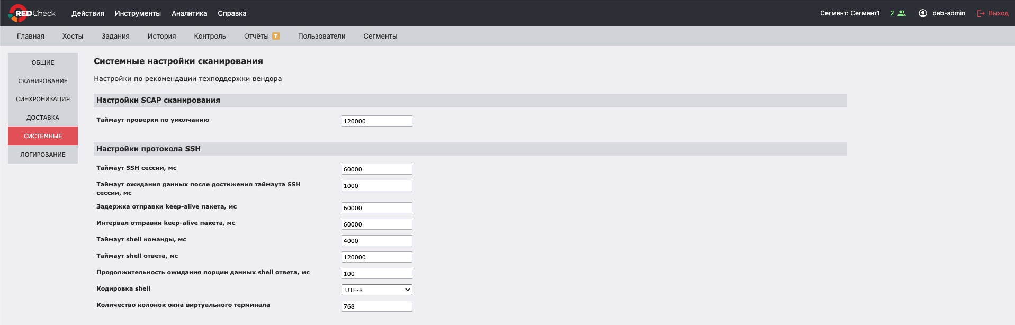Click the Кодировка shell label

point(123,288)
